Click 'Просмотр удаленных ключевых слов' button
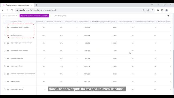The width and height of the screenshot is (174, 98). [34, 16]
